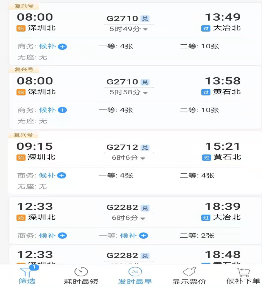Select 二等 10张 seats to 大冶北
This screenshot has height=287, width=262.
coord(199,46)
